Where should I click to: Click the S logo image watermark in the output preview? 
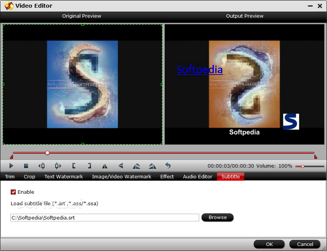[291, 121]
